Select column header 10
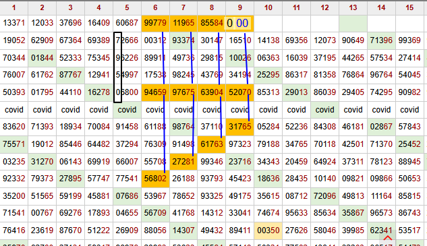The image size is (427, 246). click(x=268, y=7)
